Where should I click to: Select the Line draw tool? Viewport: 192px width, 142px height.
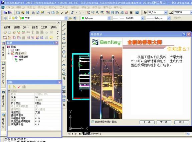click(x=64, y=25)
